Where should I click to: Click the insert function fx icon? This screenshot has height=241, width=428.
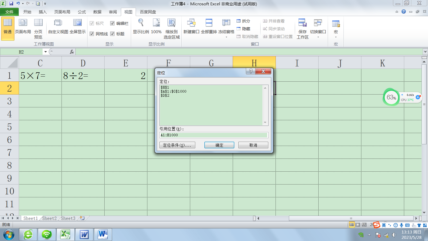pos(72,52)
